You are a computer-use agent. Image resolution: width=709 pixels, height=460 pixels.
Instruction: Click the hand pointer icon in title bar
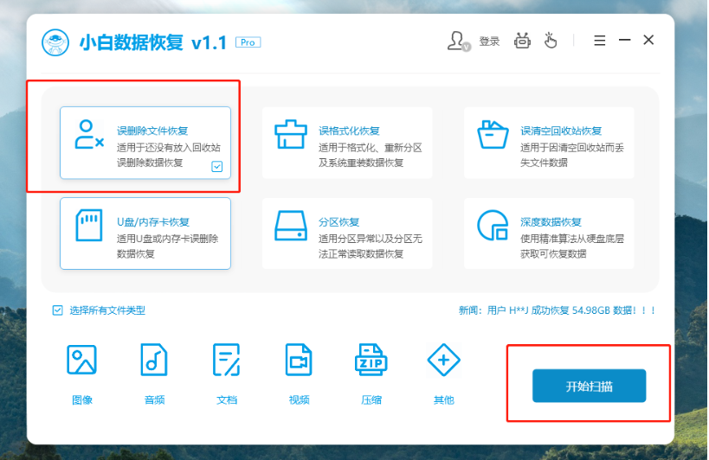[551, 41]
